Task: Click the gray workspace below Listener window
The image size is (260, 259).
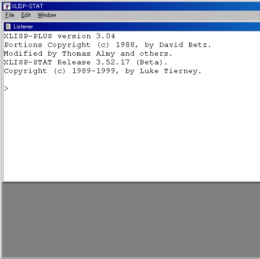Action: tap(131, 220)
